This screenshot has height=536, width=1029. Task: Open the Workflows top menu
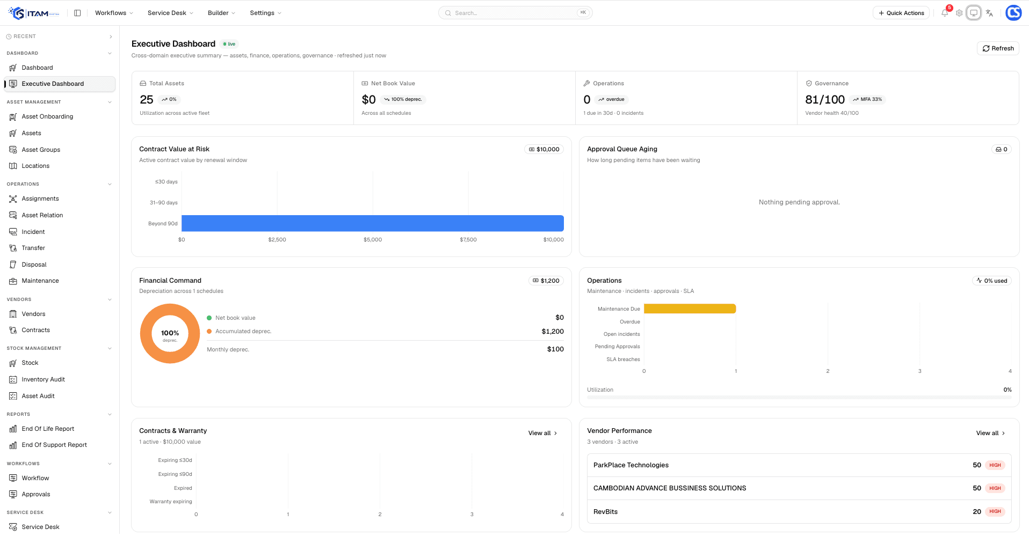(114, 13)
